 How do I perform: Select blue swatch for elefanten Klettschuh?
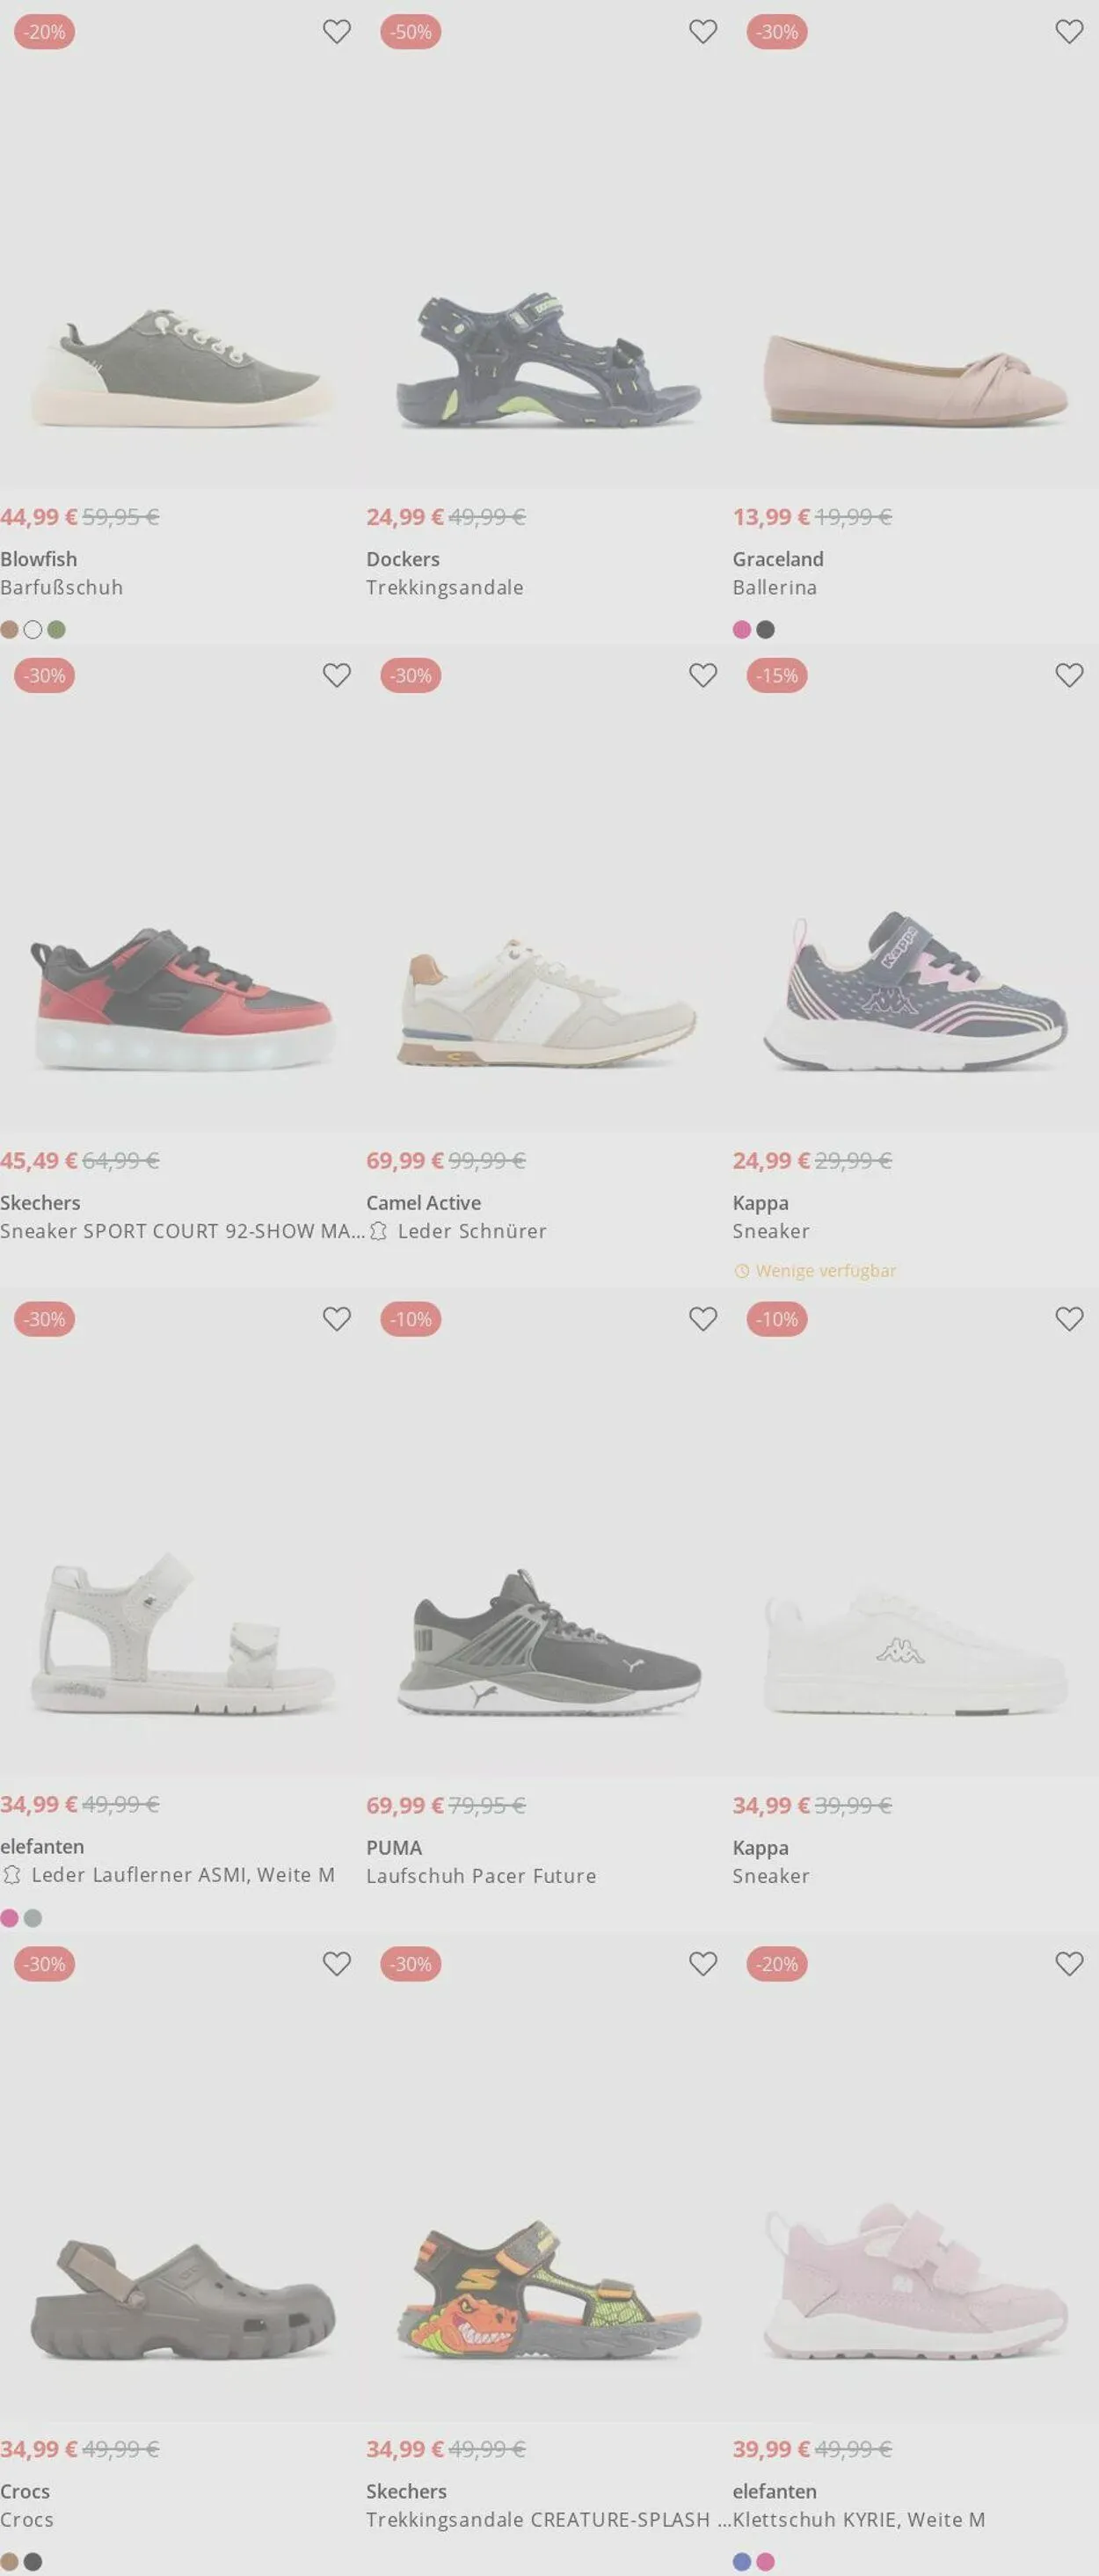pyautogui.click(x=742, y=2562)
